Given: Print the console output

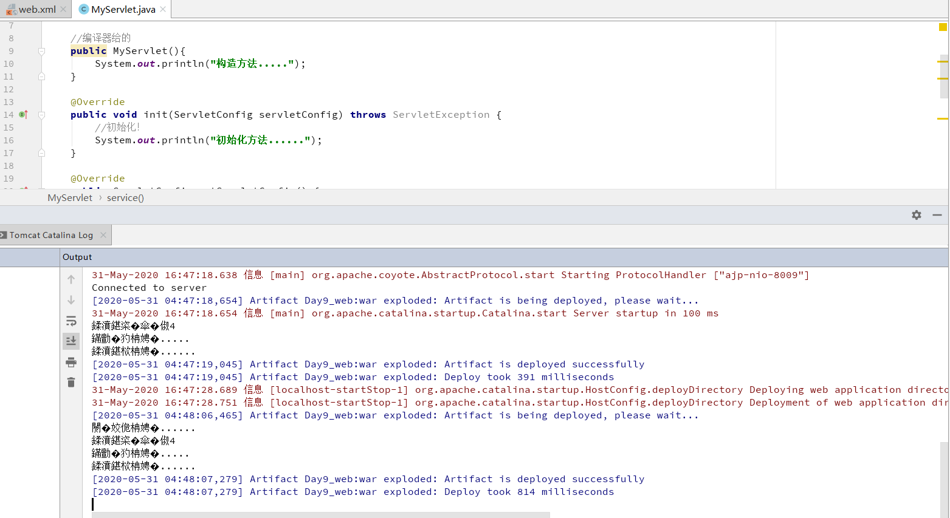Looking at the screenshot, I should (x=71, y=363).
